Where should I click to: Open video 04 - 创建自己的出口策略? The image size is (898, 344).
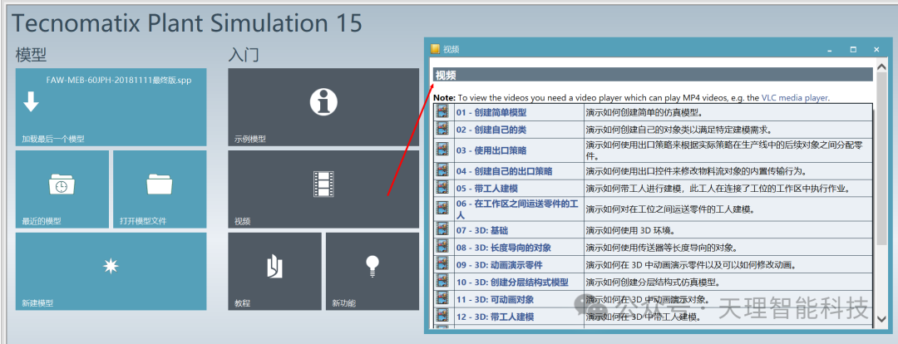pyautogui.click(x=504, y=171)
